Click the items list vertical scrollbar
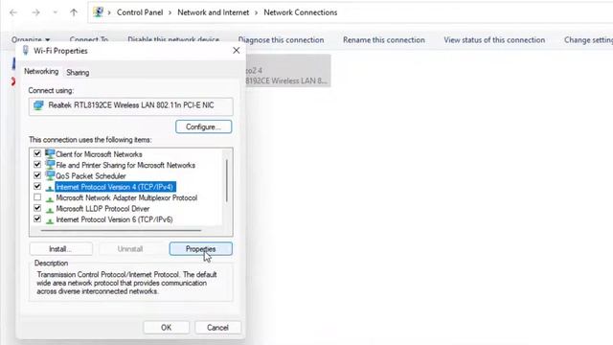The height and width of the screenshot is (345, 613). tap(227, 180)
